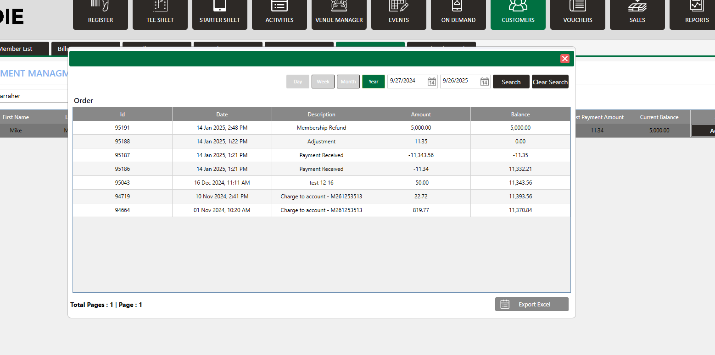Click the Search button

coord(511,82)
